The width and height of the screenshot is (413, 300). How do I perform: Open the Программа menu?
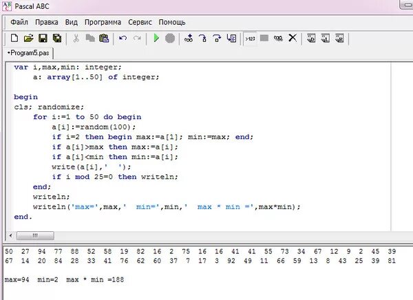[103, 22]
